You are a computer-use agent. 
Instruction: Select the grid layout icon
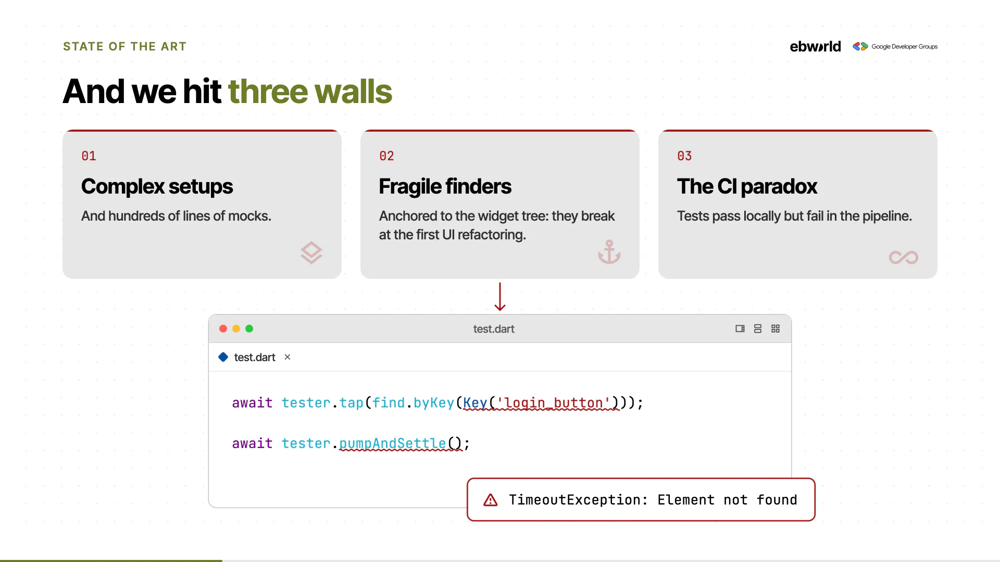776,329
